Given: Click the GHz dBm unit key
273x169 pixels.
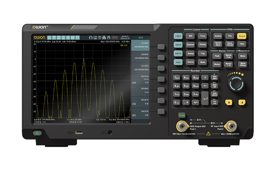Looking at the screenshot, I should click(x=215, y=78).
